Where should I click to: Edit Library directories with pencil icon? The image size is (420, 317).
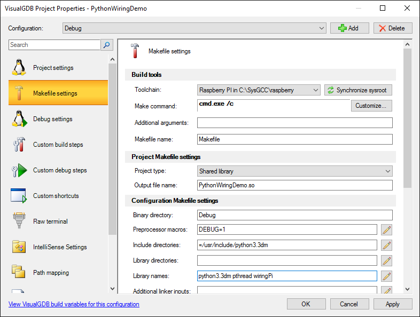386,260
